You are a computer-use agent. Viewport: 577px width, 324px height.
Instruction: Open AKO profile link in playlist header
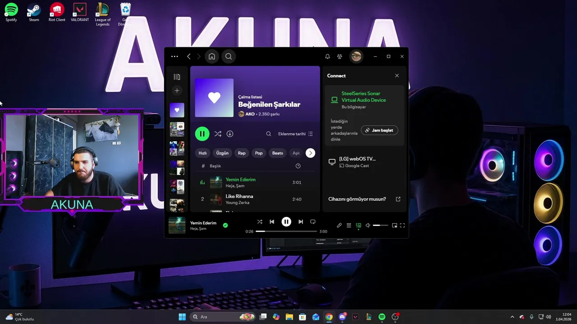pyautogui.click(x=250, y=114)
